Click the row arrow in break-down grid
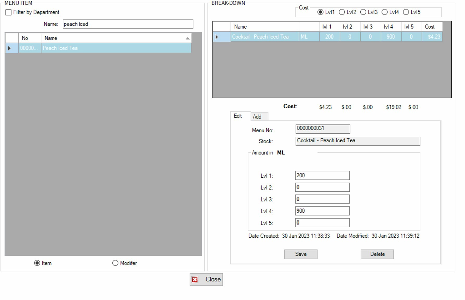 [217, 37]
